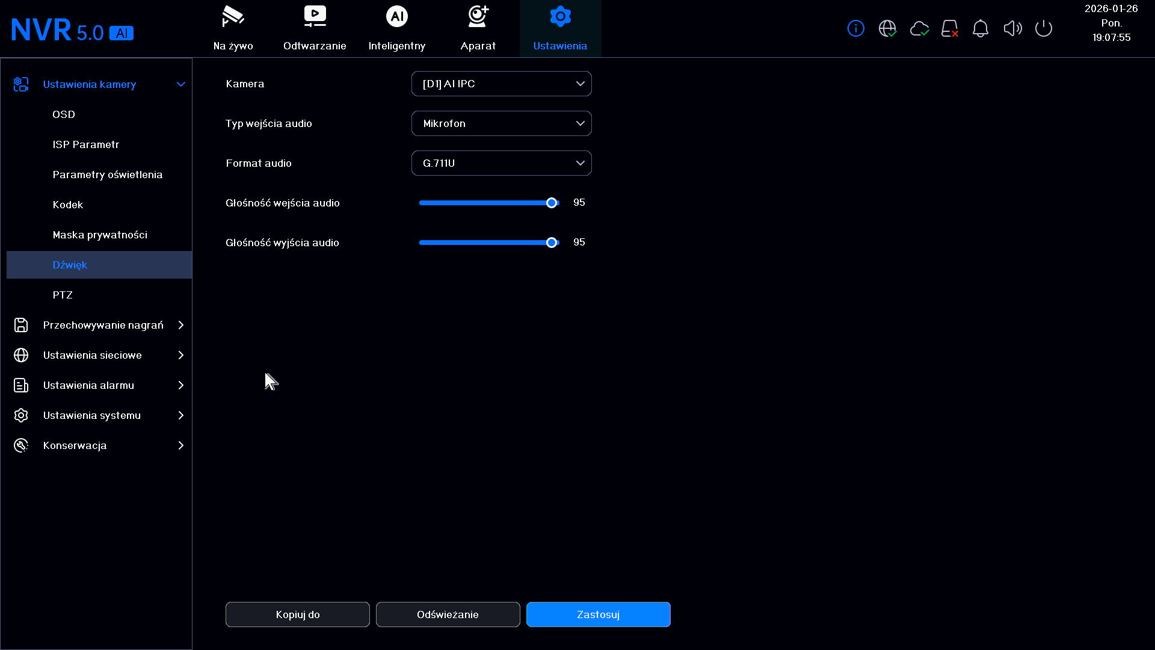Select the Dźwięk menu entry

point(99,265)
